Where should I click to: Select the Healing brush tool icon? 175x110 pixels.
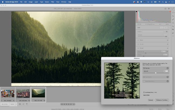click(173, 20)
